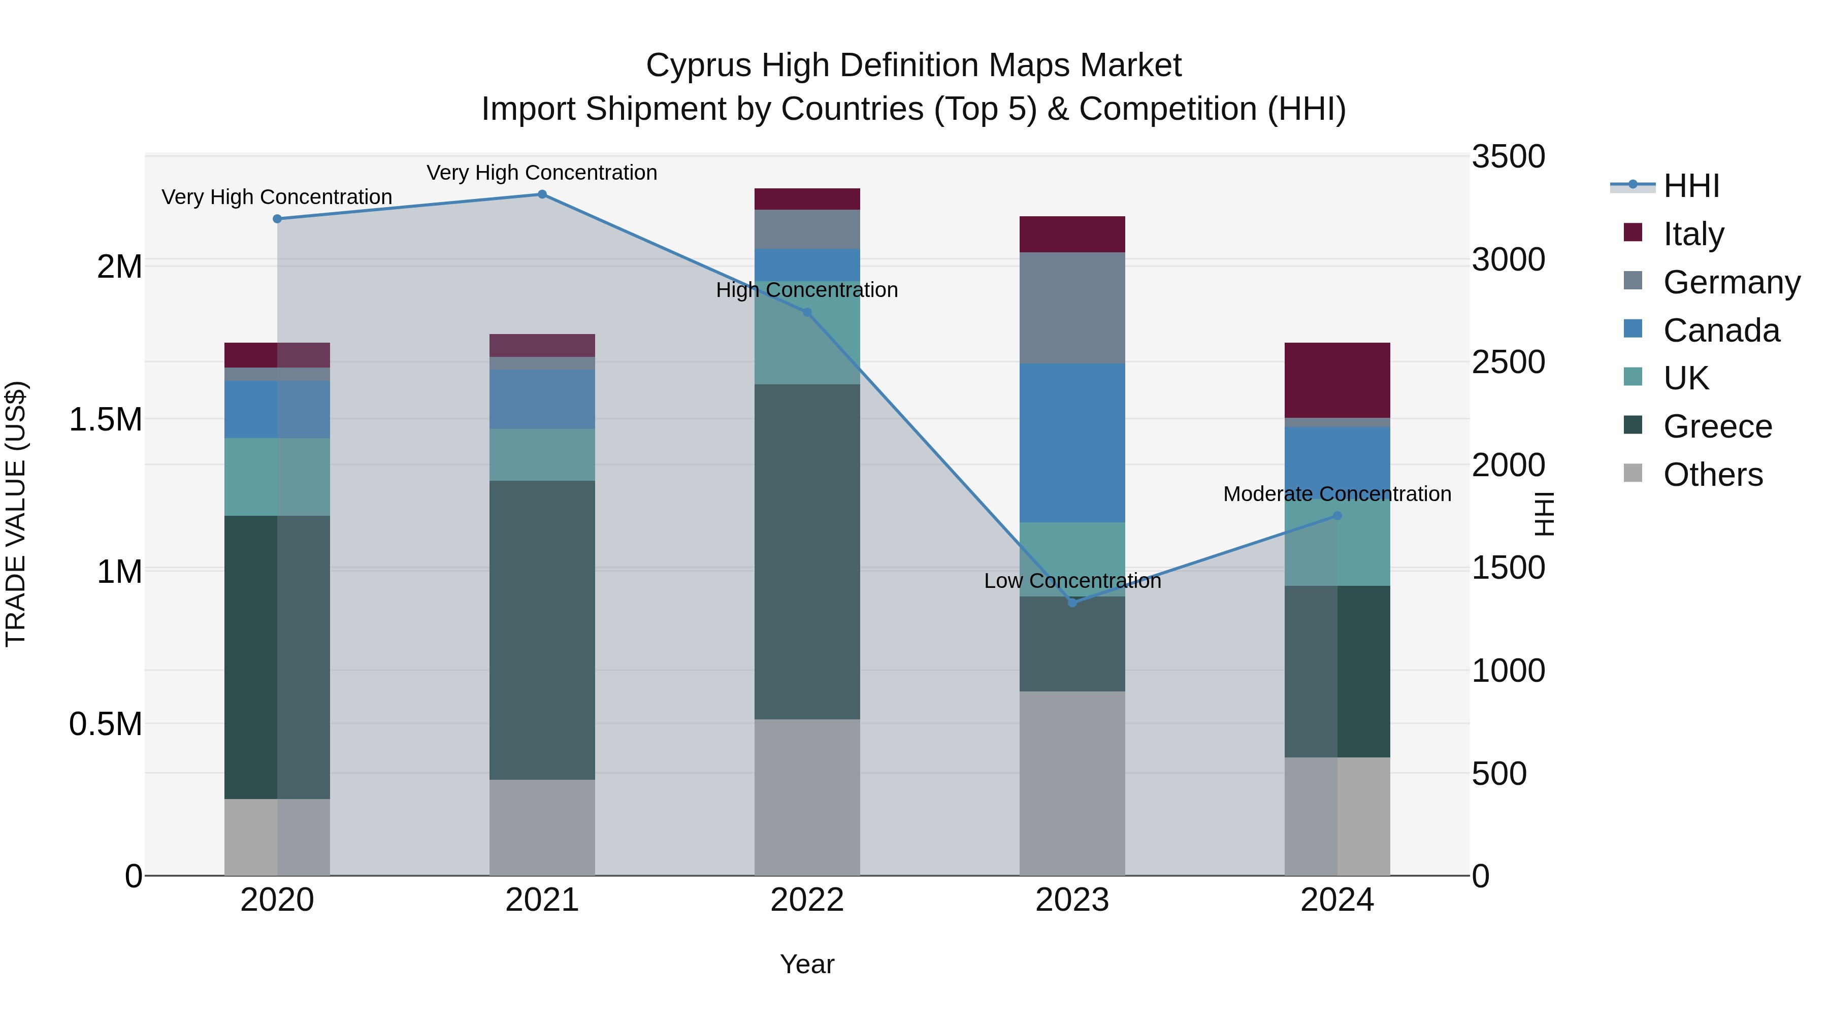Click the Italy maroon legend swatch
1828x1028 pixels.
point(1633,232)
